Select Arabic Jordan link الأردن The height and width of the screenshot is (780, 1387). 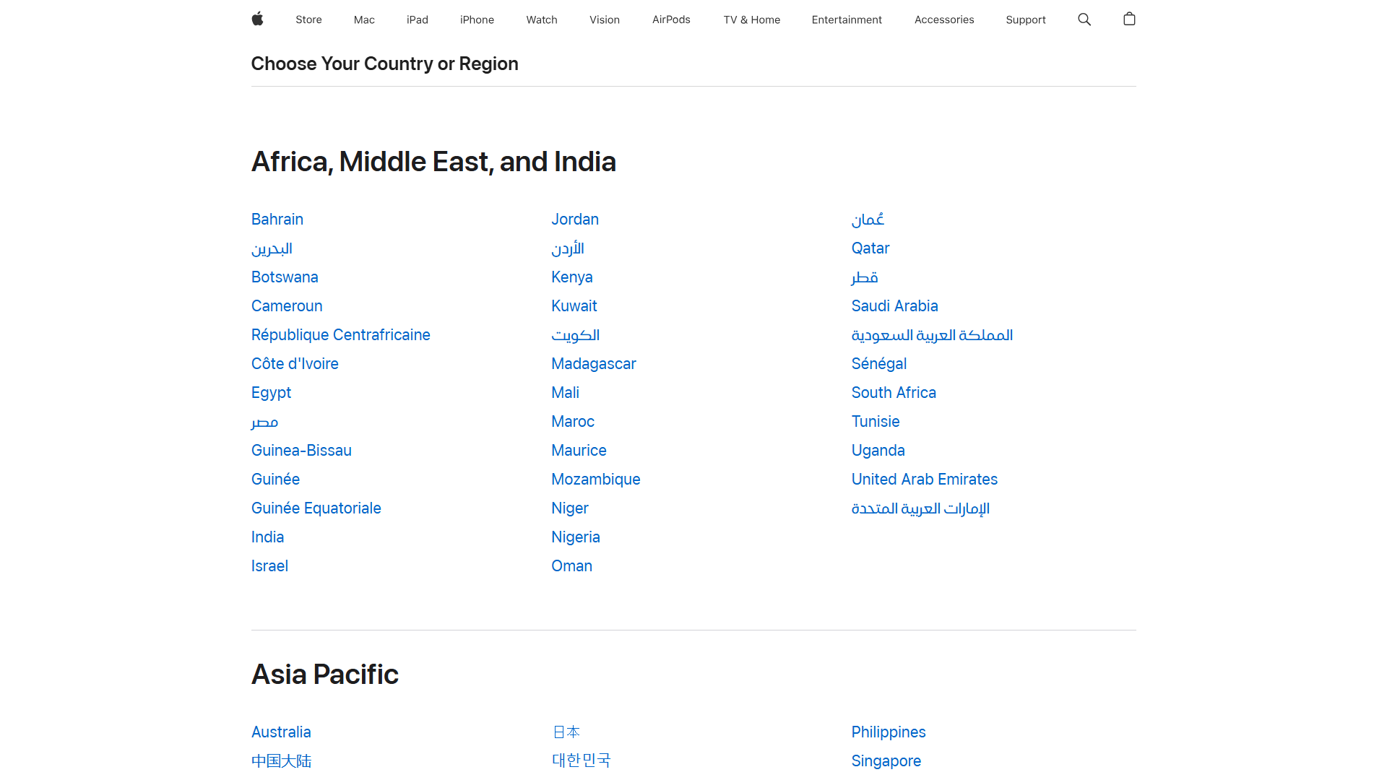(568, 249)
